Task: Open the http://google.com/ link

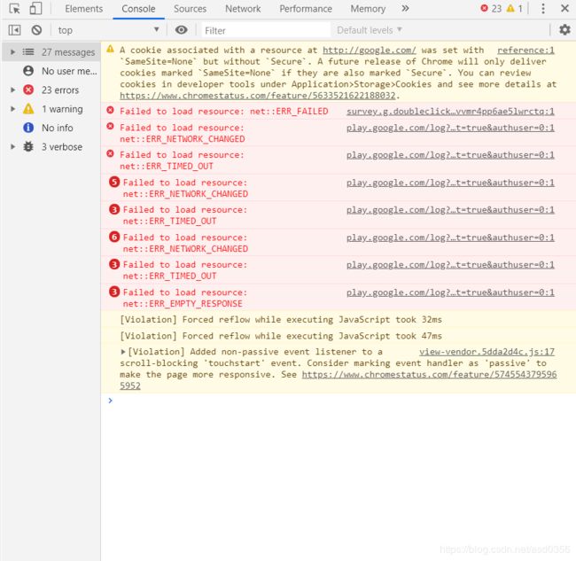Action: pos(370,51)
